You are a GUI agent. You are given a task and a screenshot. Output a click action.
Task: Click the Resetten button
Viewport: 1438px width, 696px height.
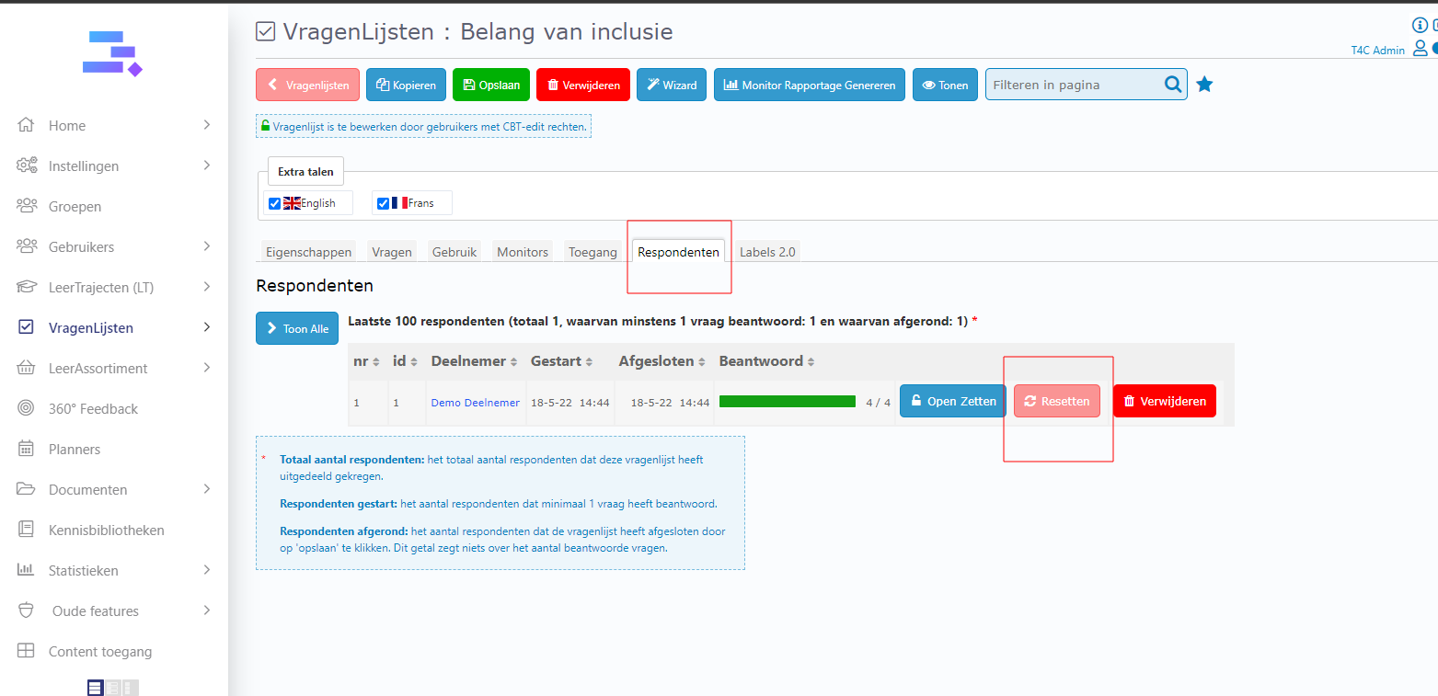1056,401
